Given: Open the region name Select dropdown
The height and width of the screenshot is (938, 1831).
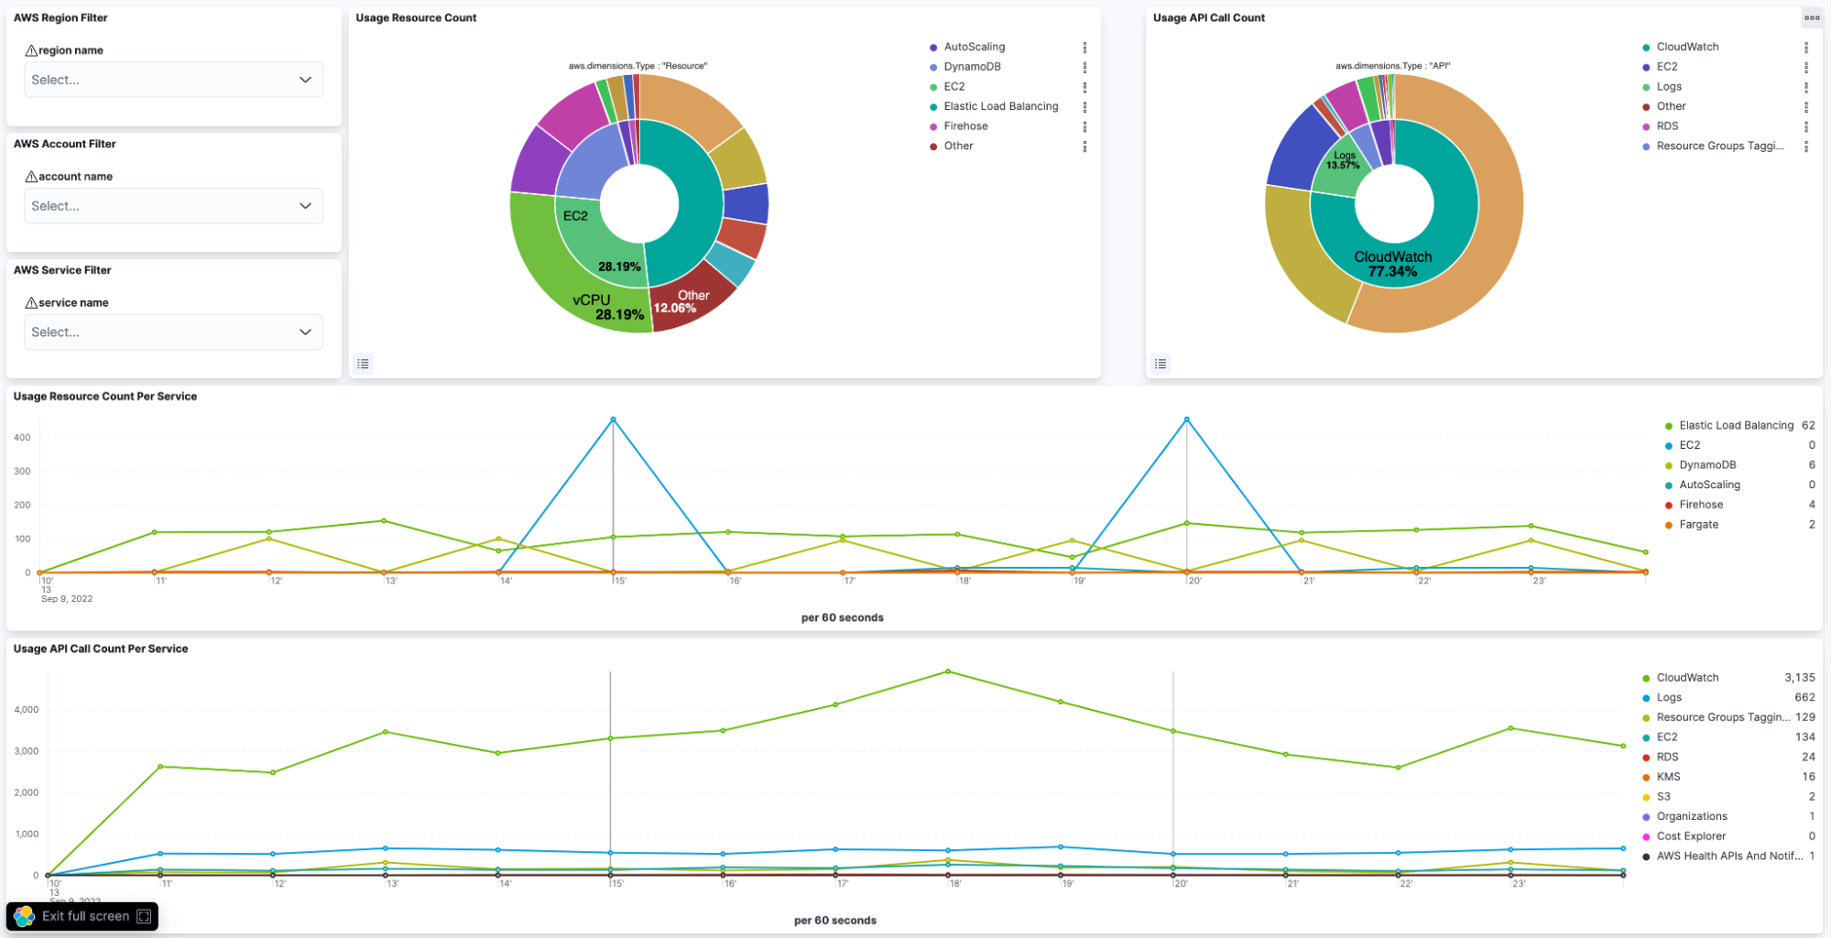Looking at the screenshot, I should (x=173, y=80).
